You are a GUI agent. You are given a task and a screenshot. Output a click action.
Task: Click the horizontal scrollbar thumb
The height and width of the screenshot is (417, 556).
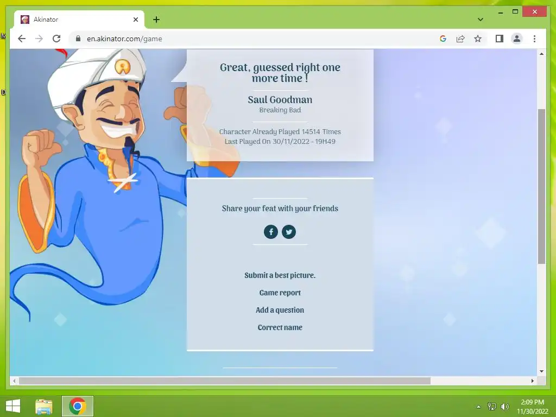(x=225, y=381)
